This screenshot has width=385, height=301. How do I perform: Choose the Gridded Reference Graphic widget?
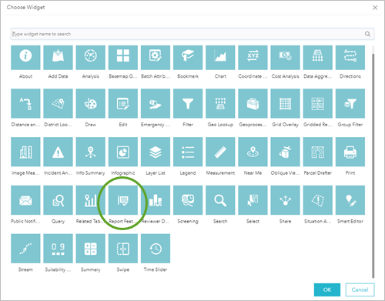coord(318,103)
